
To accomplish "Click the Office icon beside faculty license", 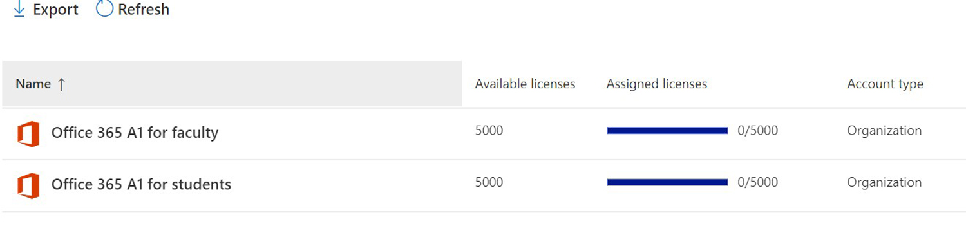I will tap(28, 134).
